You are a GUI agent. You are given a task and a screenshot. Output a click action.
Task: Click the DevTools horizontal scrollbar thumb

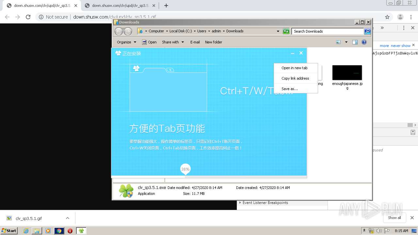410,125
